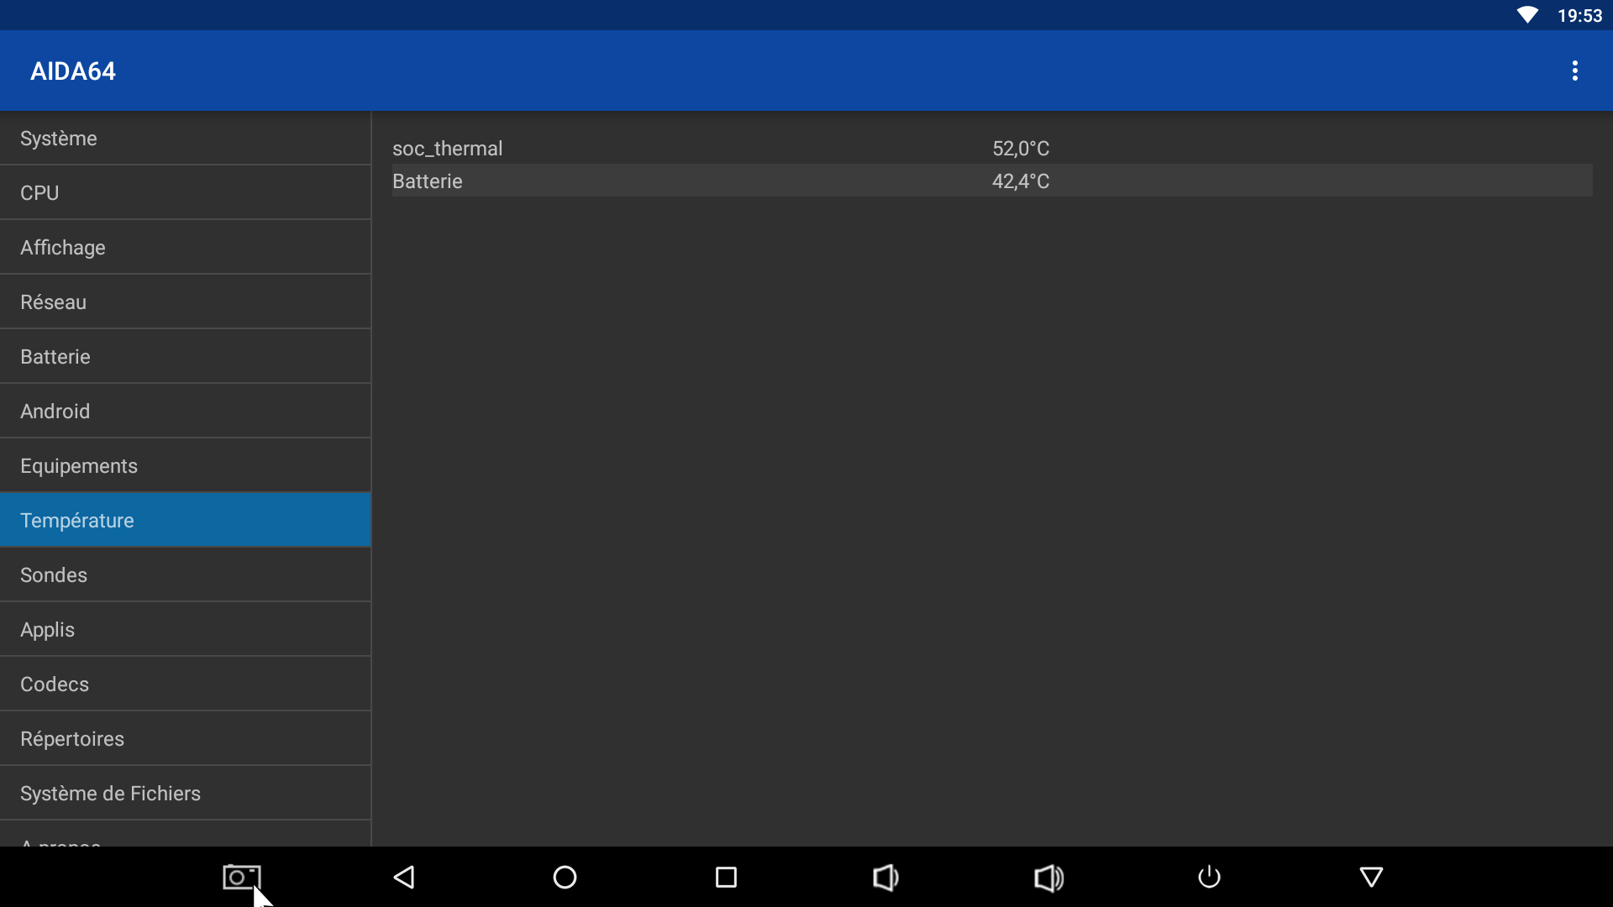
Task: Open the Codecs section
Action: click(185, 684)
